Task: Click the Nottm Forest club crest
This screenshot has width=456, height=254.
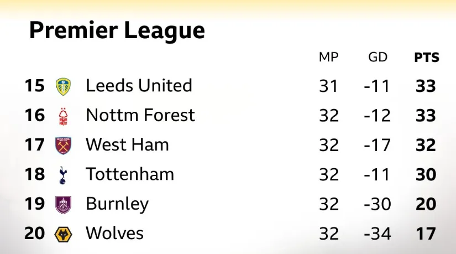Action: pyautogui.click(x=64, y=116)
